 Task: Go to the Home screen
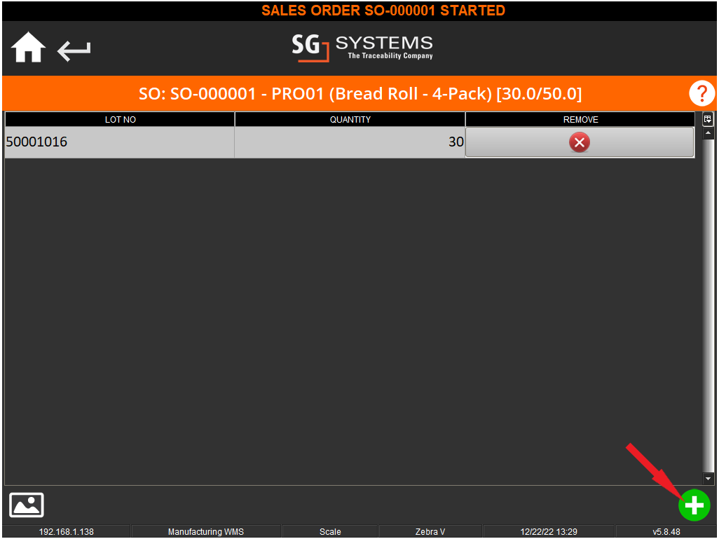(x=28, y=49)
